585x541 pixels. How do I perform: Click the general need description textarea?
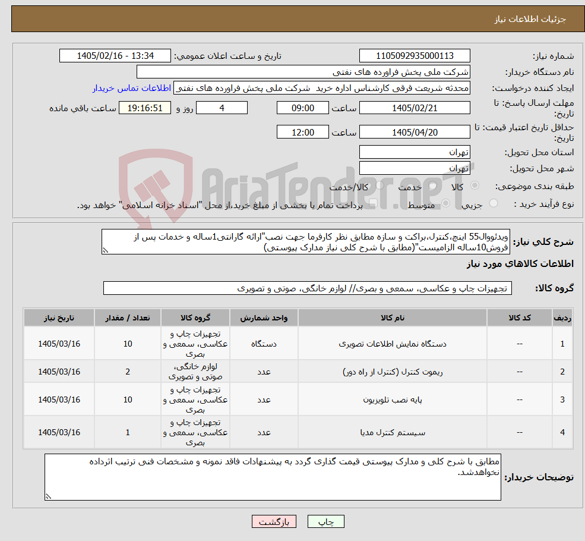305,242
